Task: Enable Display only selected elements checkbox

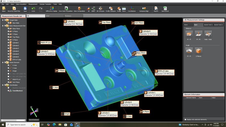Action: [x=186, y=119]
